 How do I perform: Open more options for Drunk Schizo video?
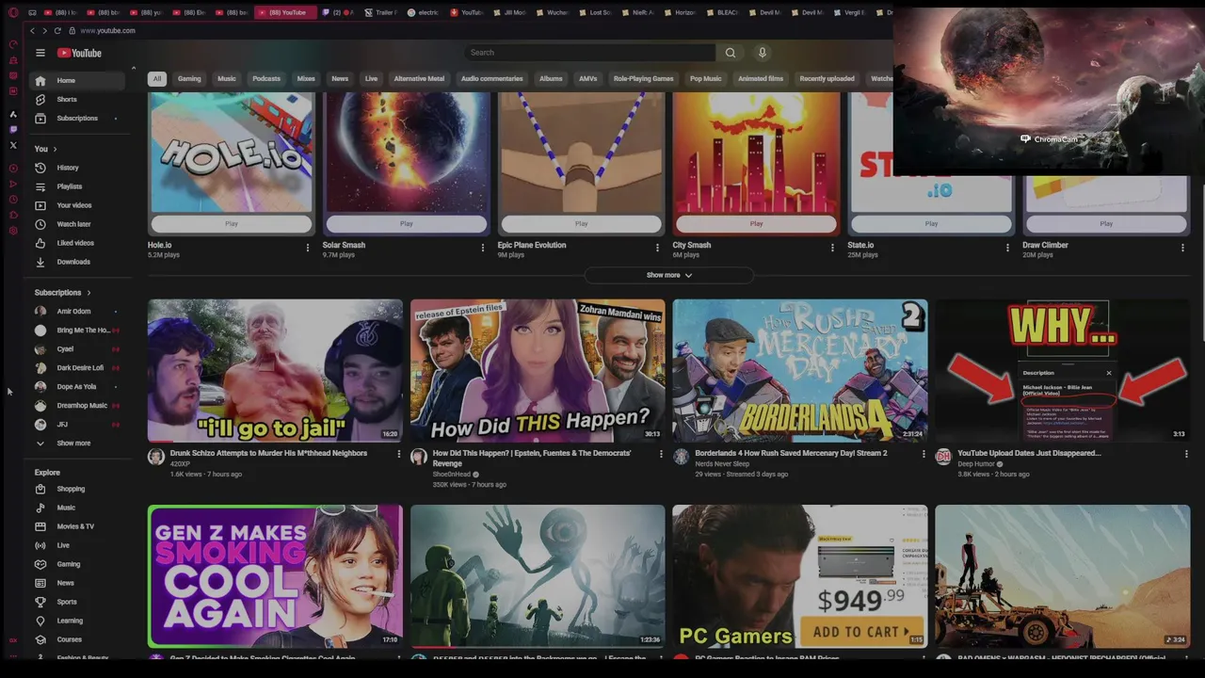(x=398, y=454)
